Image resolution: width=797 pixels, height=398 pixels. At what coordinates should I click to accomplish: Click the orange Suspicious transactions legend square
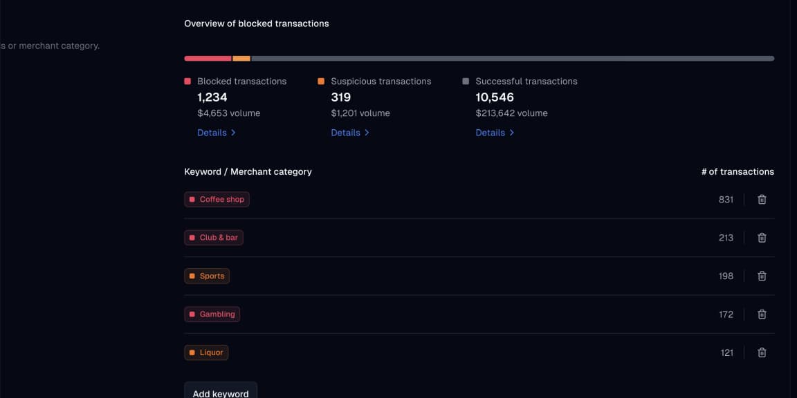(x=321, y=82)
